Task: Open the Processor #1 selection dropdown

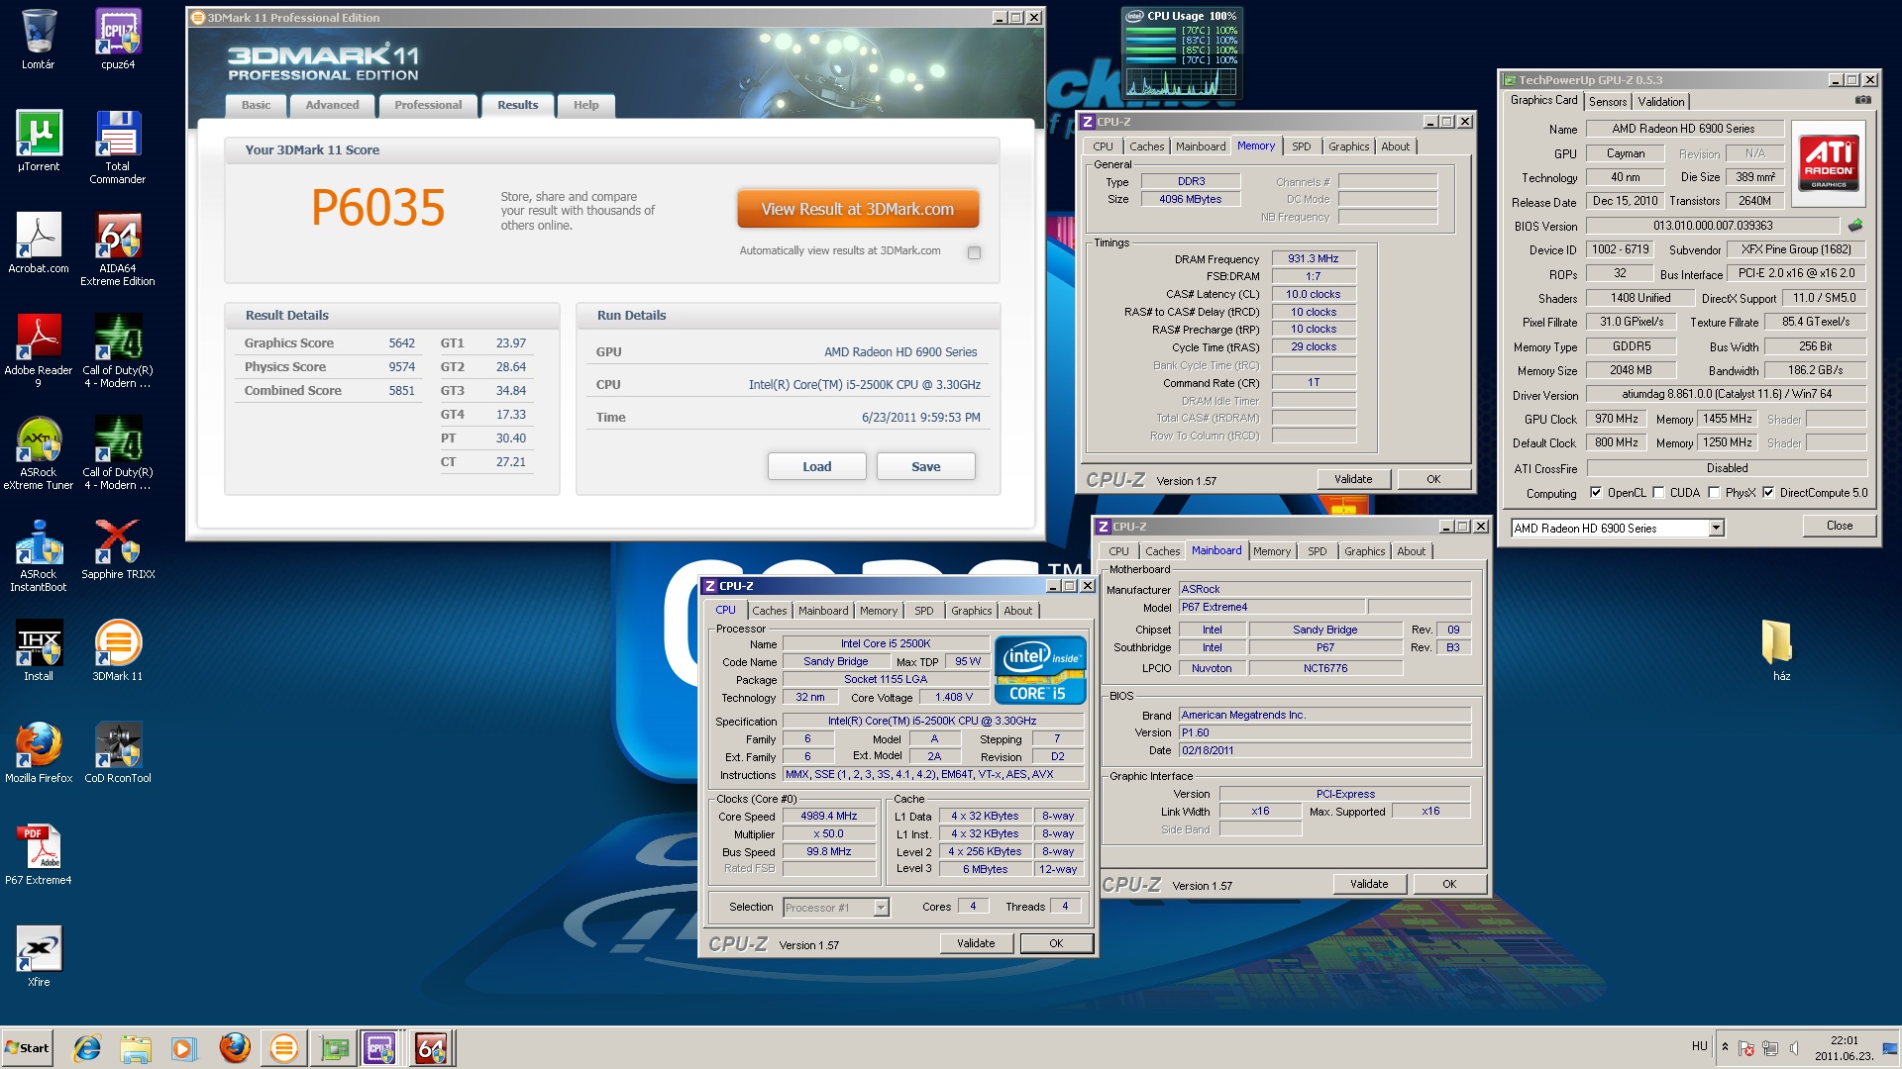Action: point(881,908)
